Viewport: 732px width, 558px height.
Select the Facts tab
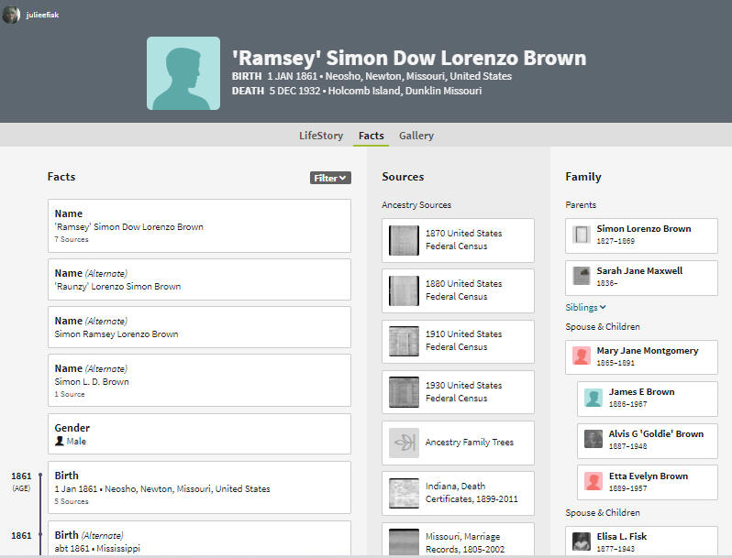pyautogui.click(x=372, y=136)
